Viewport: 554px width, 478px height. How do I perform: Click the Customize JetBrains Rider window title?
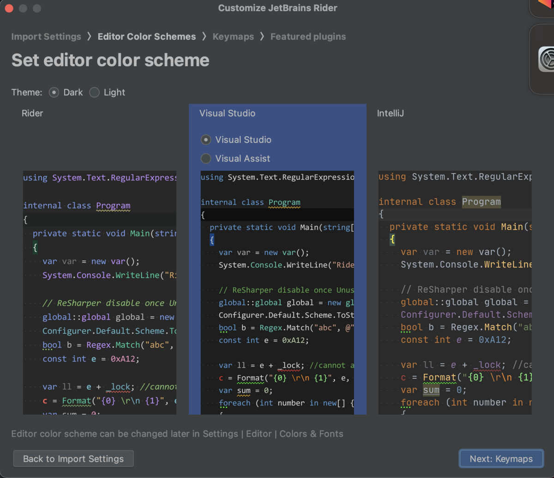[277, 8]
